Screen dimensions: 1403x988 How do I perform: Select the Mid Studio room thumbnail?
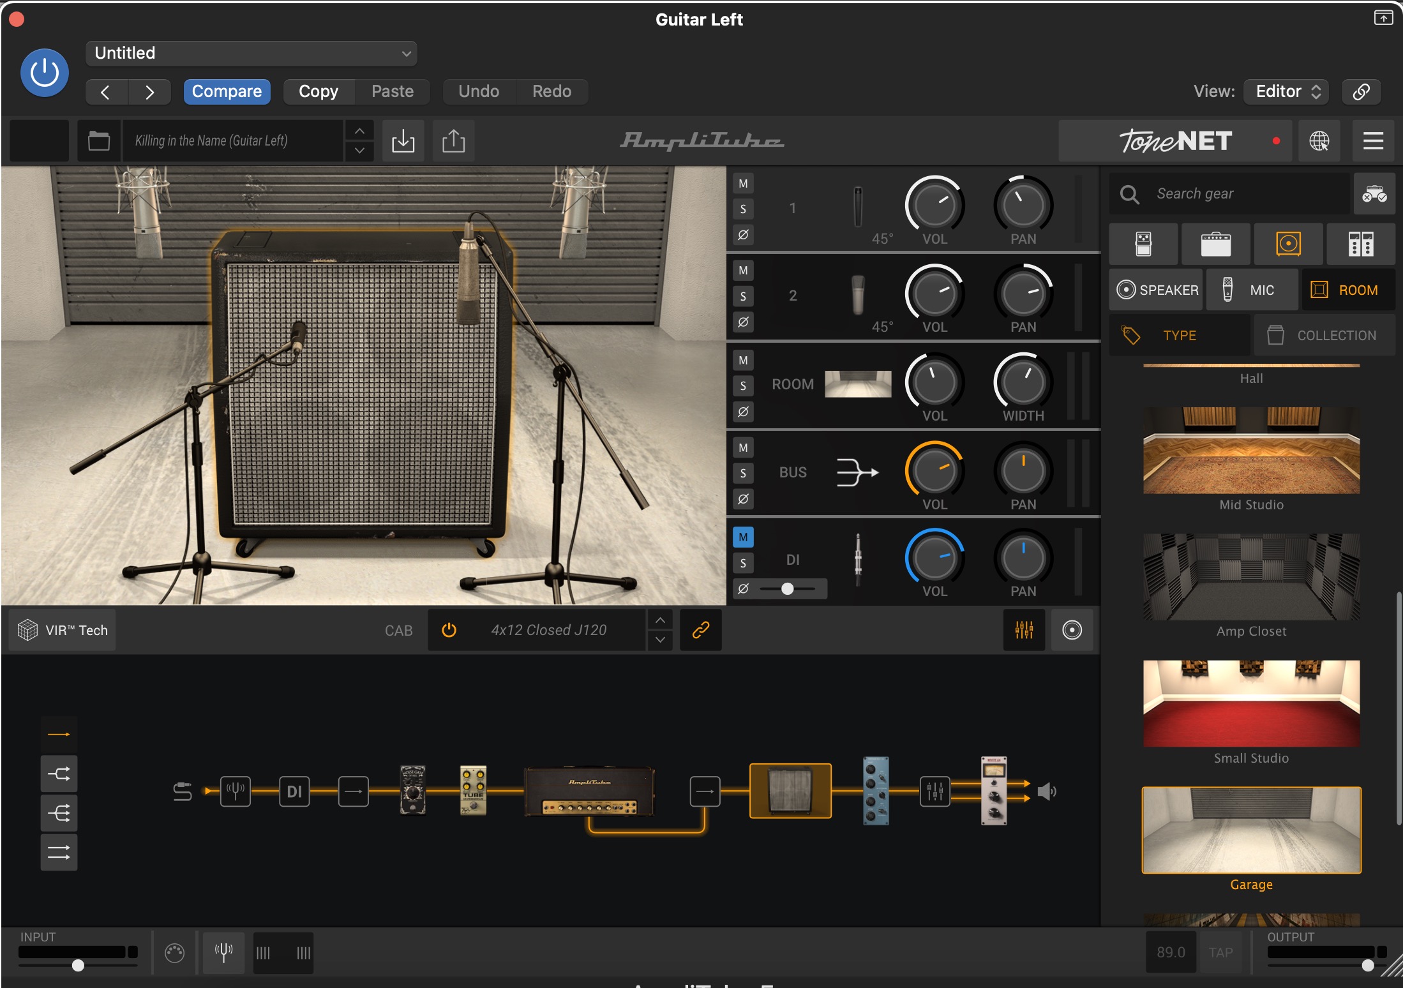[1251, 451]
